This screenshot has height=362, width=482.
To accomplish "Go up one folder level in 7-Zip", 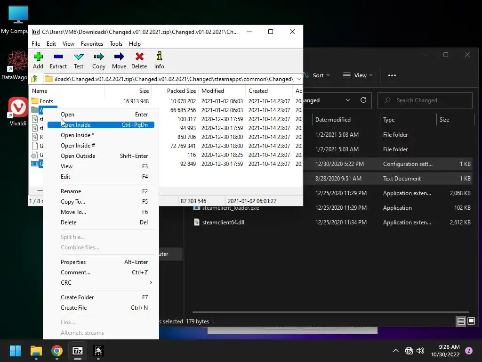I will (34, 79).
